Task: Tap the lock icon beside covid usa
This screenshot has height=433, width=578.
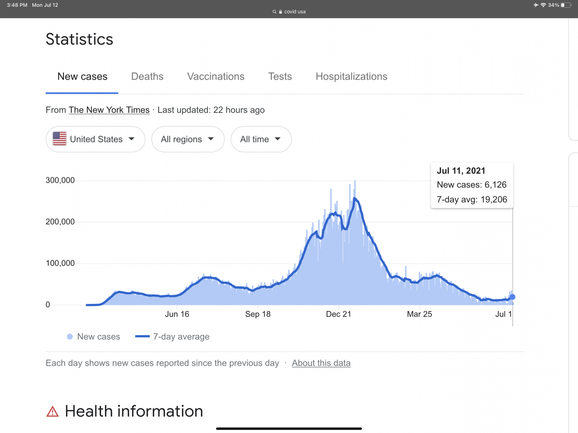Action: click(x=281, y=12)
